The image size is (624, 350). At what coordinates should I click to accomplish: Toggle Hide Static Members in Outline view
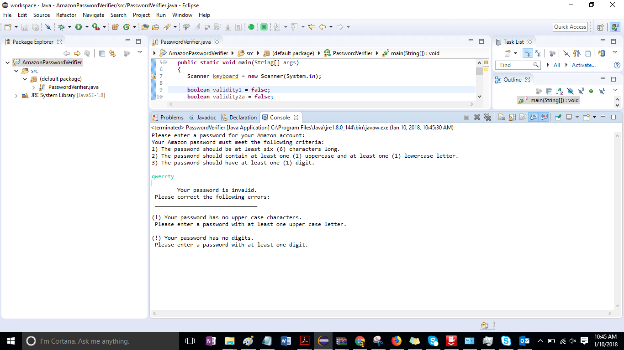coord(581,91)
